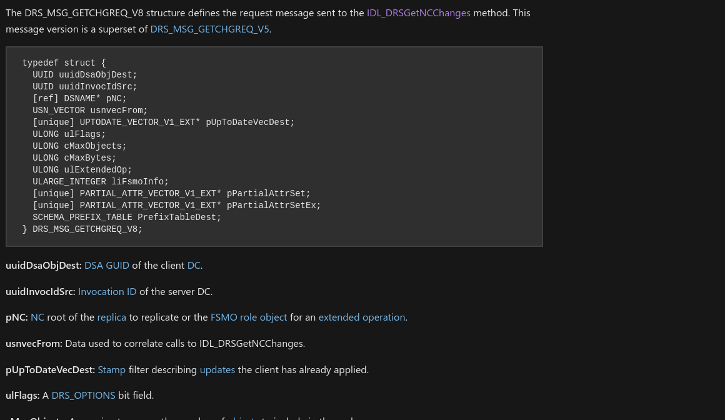725x420 pixels.
Task: Follow the replica link
Action: pos(111,317)
